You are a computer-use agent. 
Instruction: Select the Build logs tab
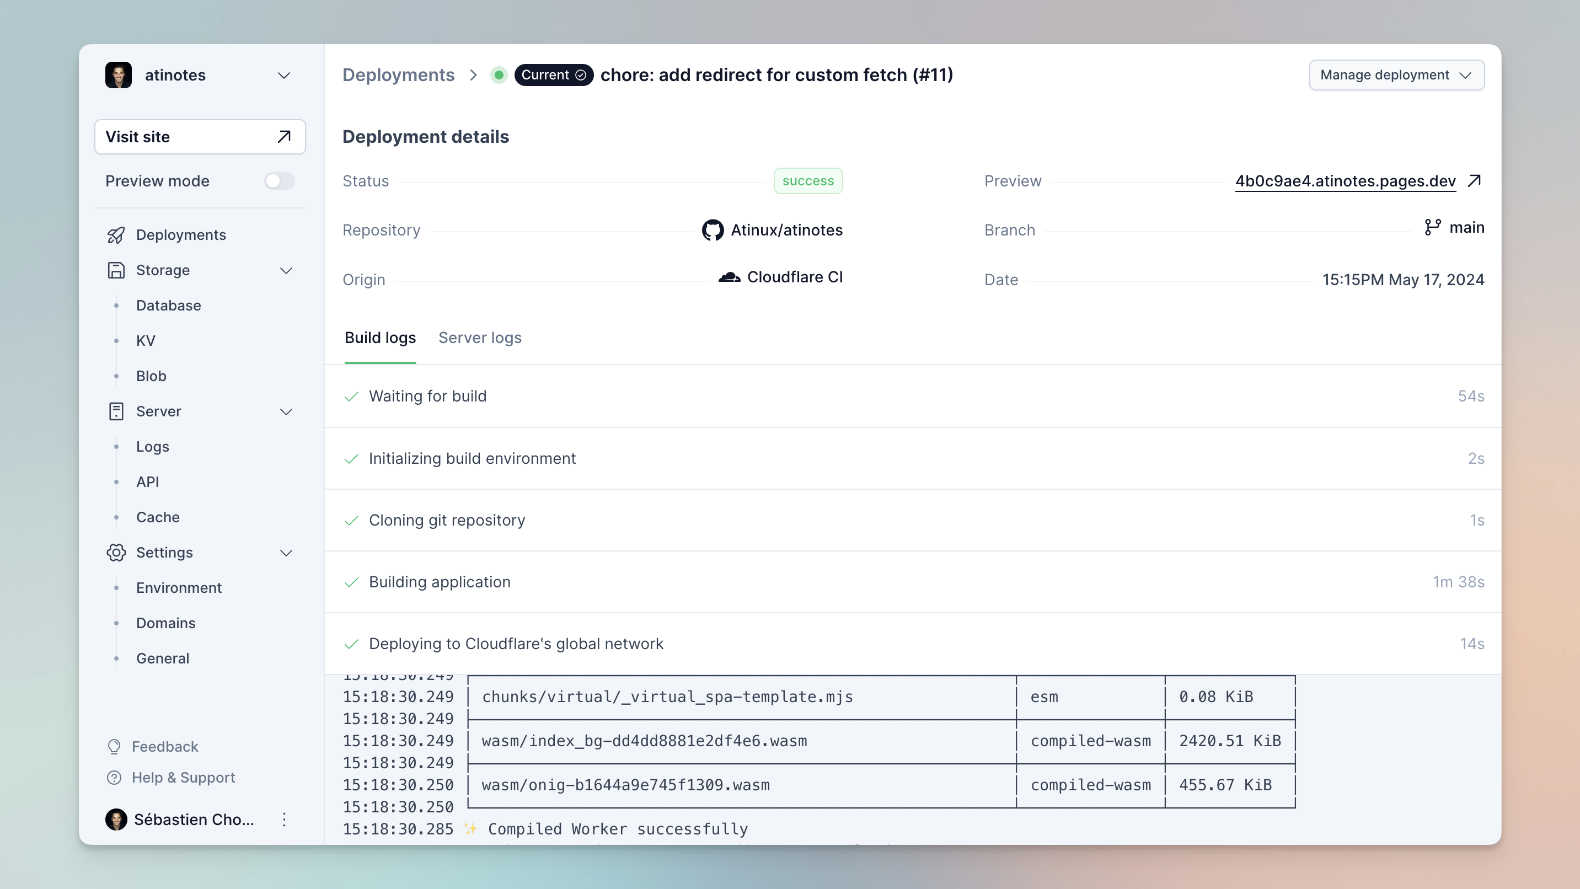(x=379, y=338)
